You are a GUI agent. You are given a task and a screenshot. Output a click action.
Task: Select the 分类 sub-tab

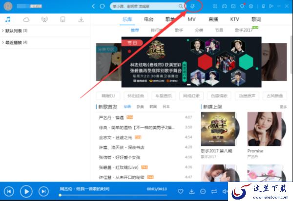tap(199, 30)
